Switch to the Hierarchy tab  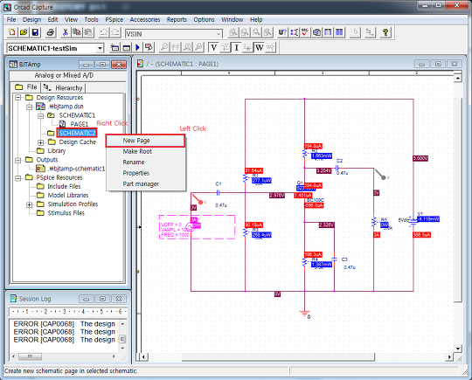point(63,87)
